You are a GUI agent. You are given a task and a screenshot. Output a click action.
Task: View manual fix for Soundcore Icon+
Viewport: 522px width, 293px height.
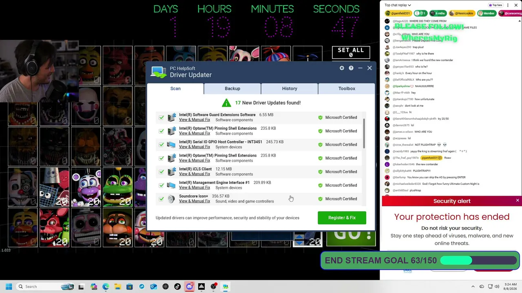195,201
